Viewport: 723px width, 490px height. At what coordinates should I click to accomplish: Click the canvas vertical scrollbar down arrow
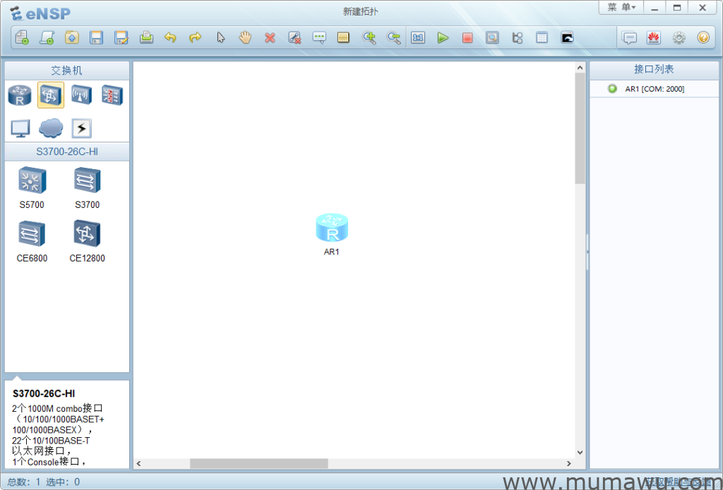click(x=580, y=453)
